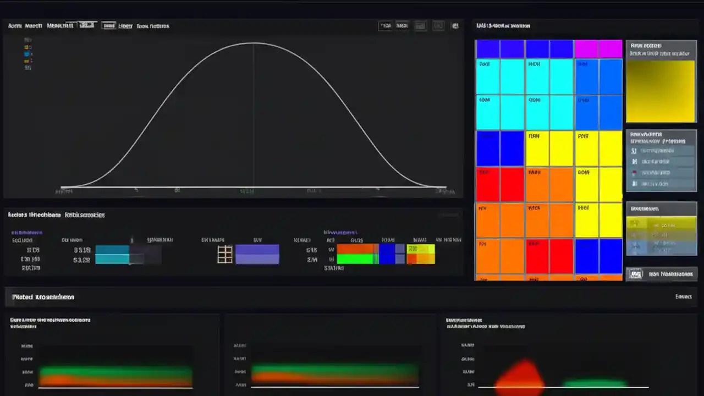704x396 pixels.
Task: Click the icon beside the bottom-right sidebar label
Action: [636, 273]
